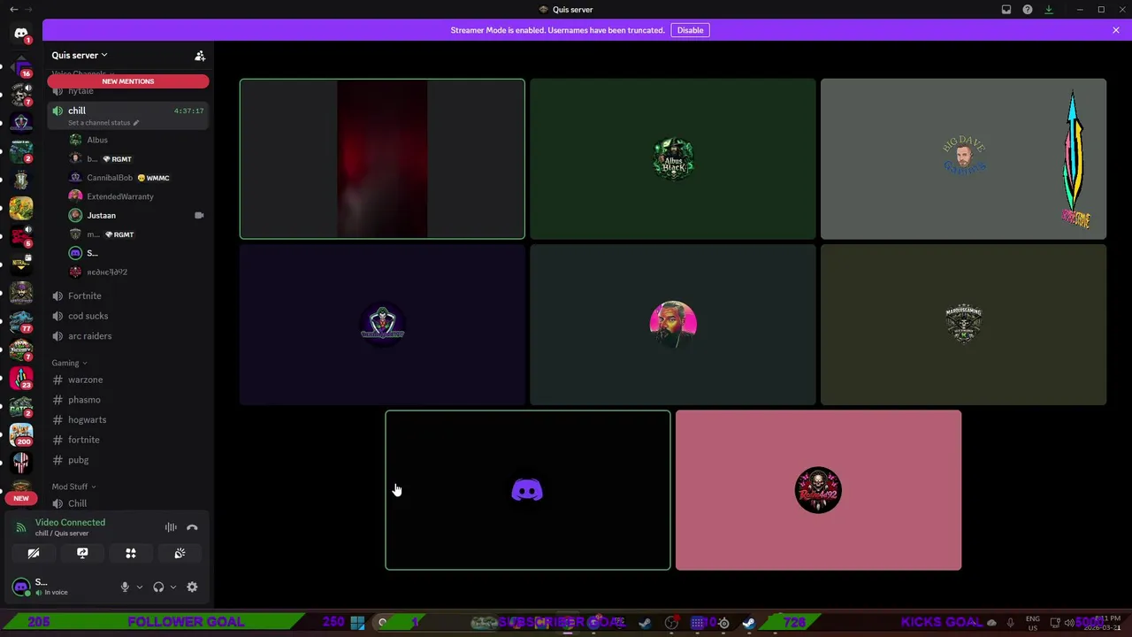Screen dimensions: 1132x637
Task: Open server with 16 mentions badge
Action: (x=21, y=66)
